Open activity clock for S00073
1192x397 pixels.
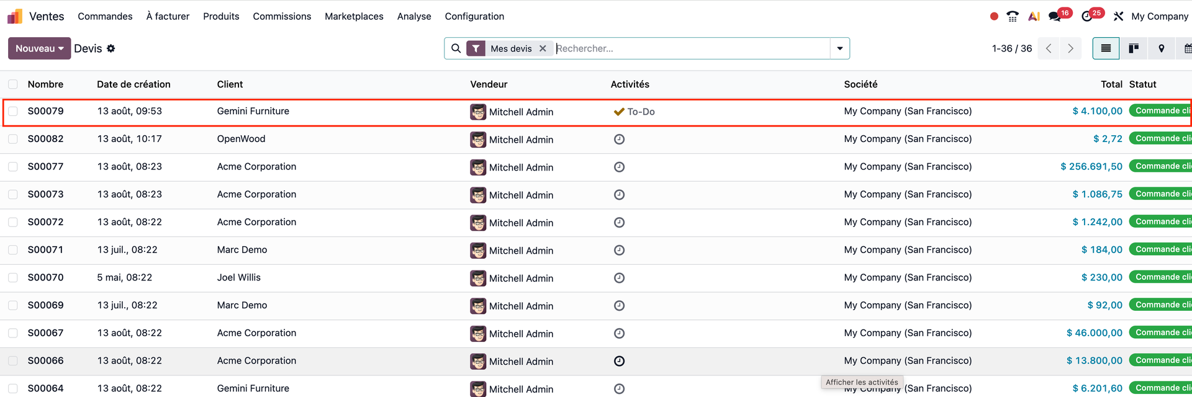click(x=619, y=195)
